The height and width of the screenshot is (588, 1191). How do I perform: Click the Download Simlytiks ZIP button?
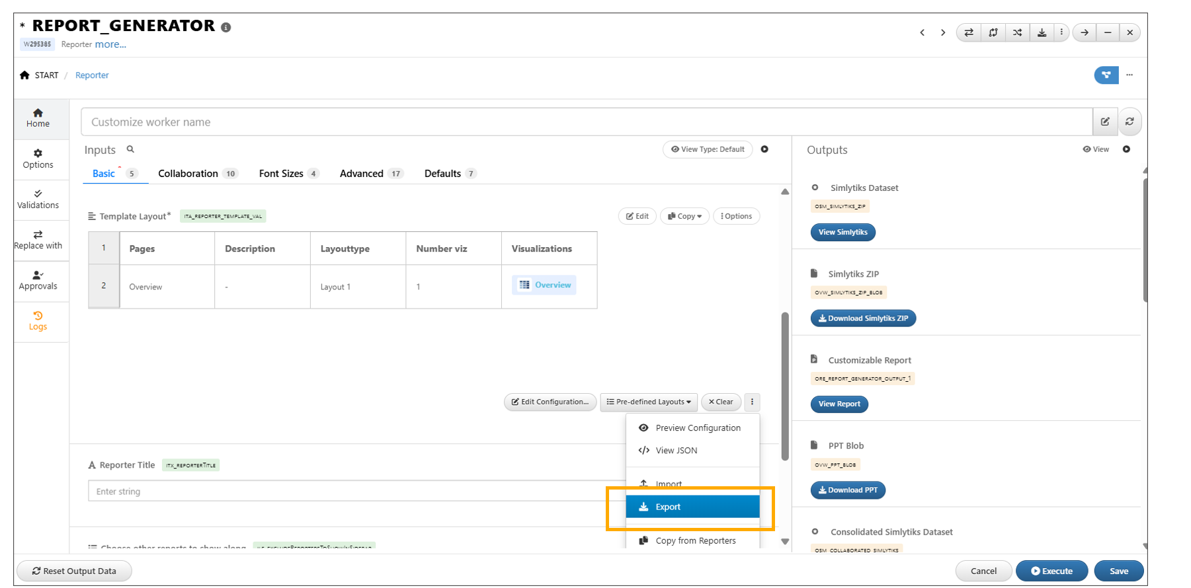point(863,318)
